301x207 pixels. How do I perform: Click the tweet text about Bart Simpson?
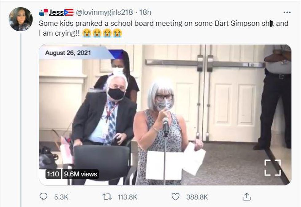pyautogui.click(x=154, y=24)
